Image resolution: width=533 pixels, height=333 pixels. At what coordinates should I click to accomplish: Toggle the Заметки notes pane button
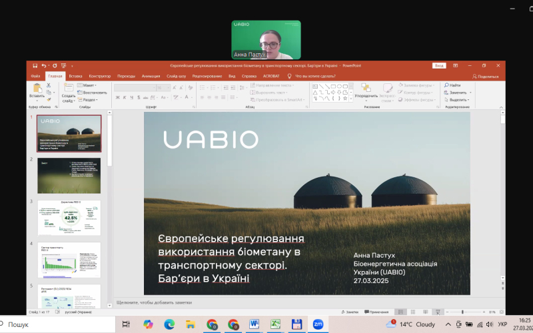tap(350, 312)
